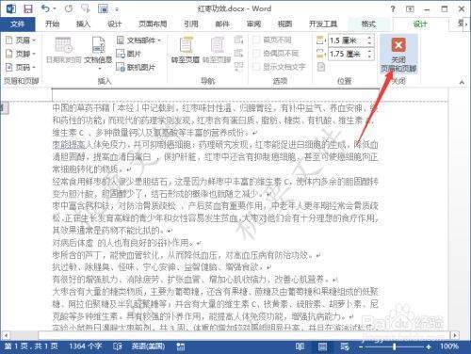471x354 pixels.
Task: Toggle 奇偶页不同 different odd and even checkbox
Action: click(256, 53)
